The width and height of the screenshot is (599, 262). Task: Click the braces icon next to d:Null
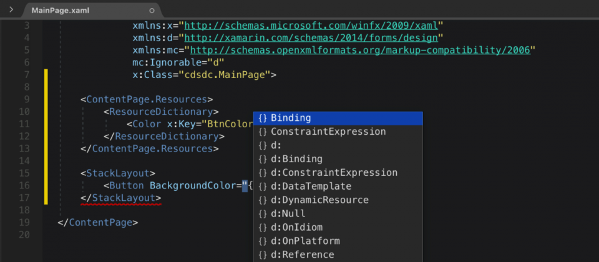tap(263, 214)
